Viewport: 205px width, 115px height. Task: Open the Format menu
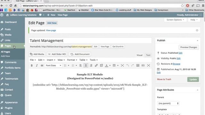[72, 60]
